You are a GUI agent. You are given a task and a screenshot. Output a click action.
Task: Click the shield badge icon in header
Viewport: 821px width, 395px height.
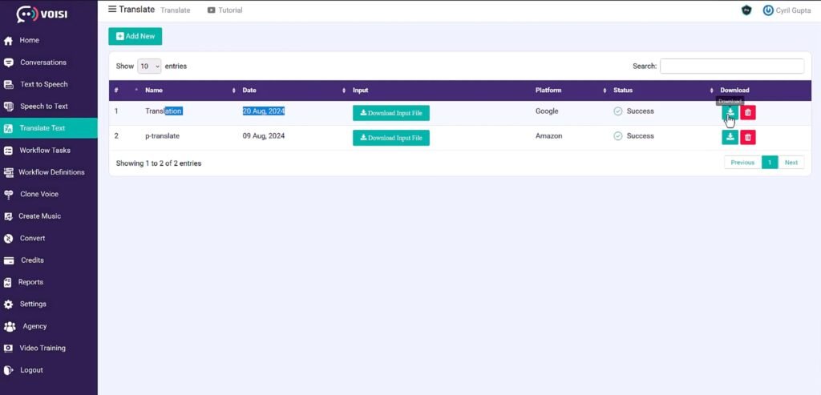746,10
